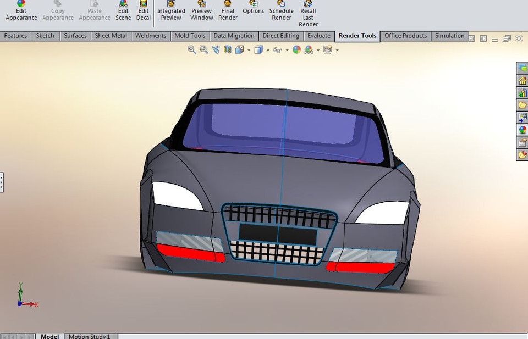The image size is (528, 339).
Task: Click Zoom to Fit magnifier icon
Action: [192, 50]
